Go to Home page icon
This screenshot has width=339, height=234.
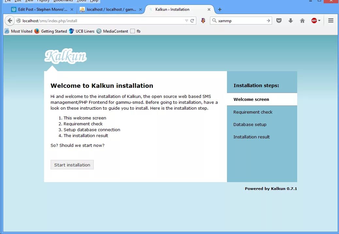coord(302,21)
